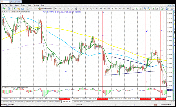Image resolution: width=176 pixels, height=107 pixels.
Task: Toggle Chart Shift
Action: [157, 8]
